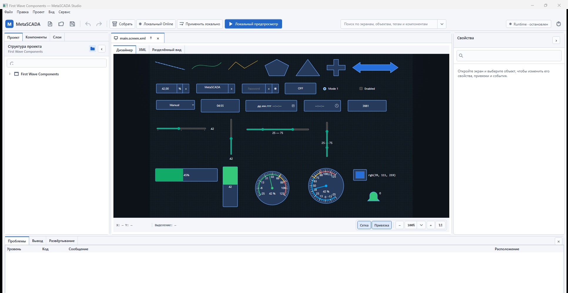This screenshot has width=568, height=293.
Task: Toggle the OFF switch button on canvas
Action: (300, 88)
